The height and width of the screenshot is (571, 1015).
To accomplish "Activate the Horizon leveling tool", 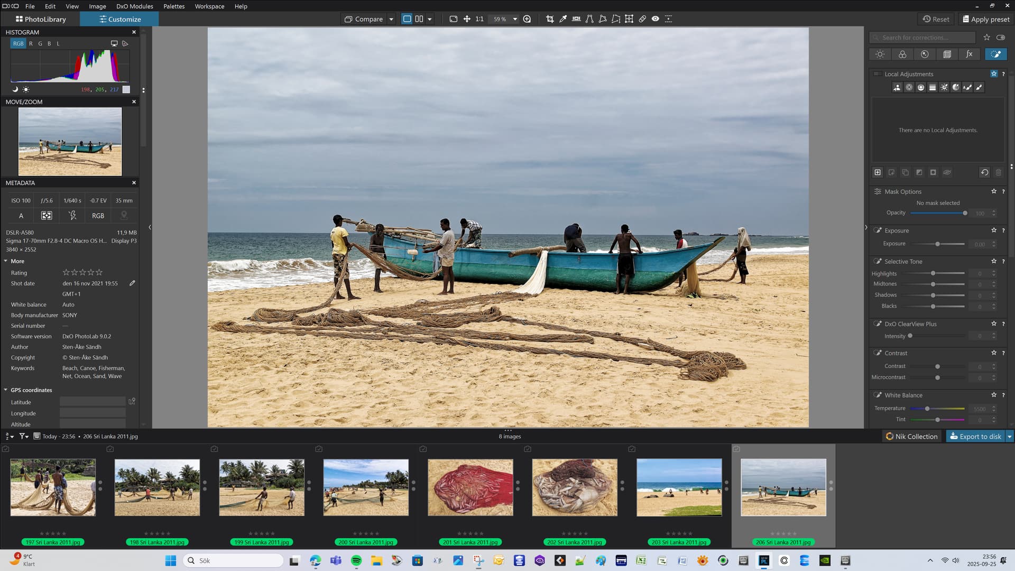I will pyautogui.click(x=576, y=19).
